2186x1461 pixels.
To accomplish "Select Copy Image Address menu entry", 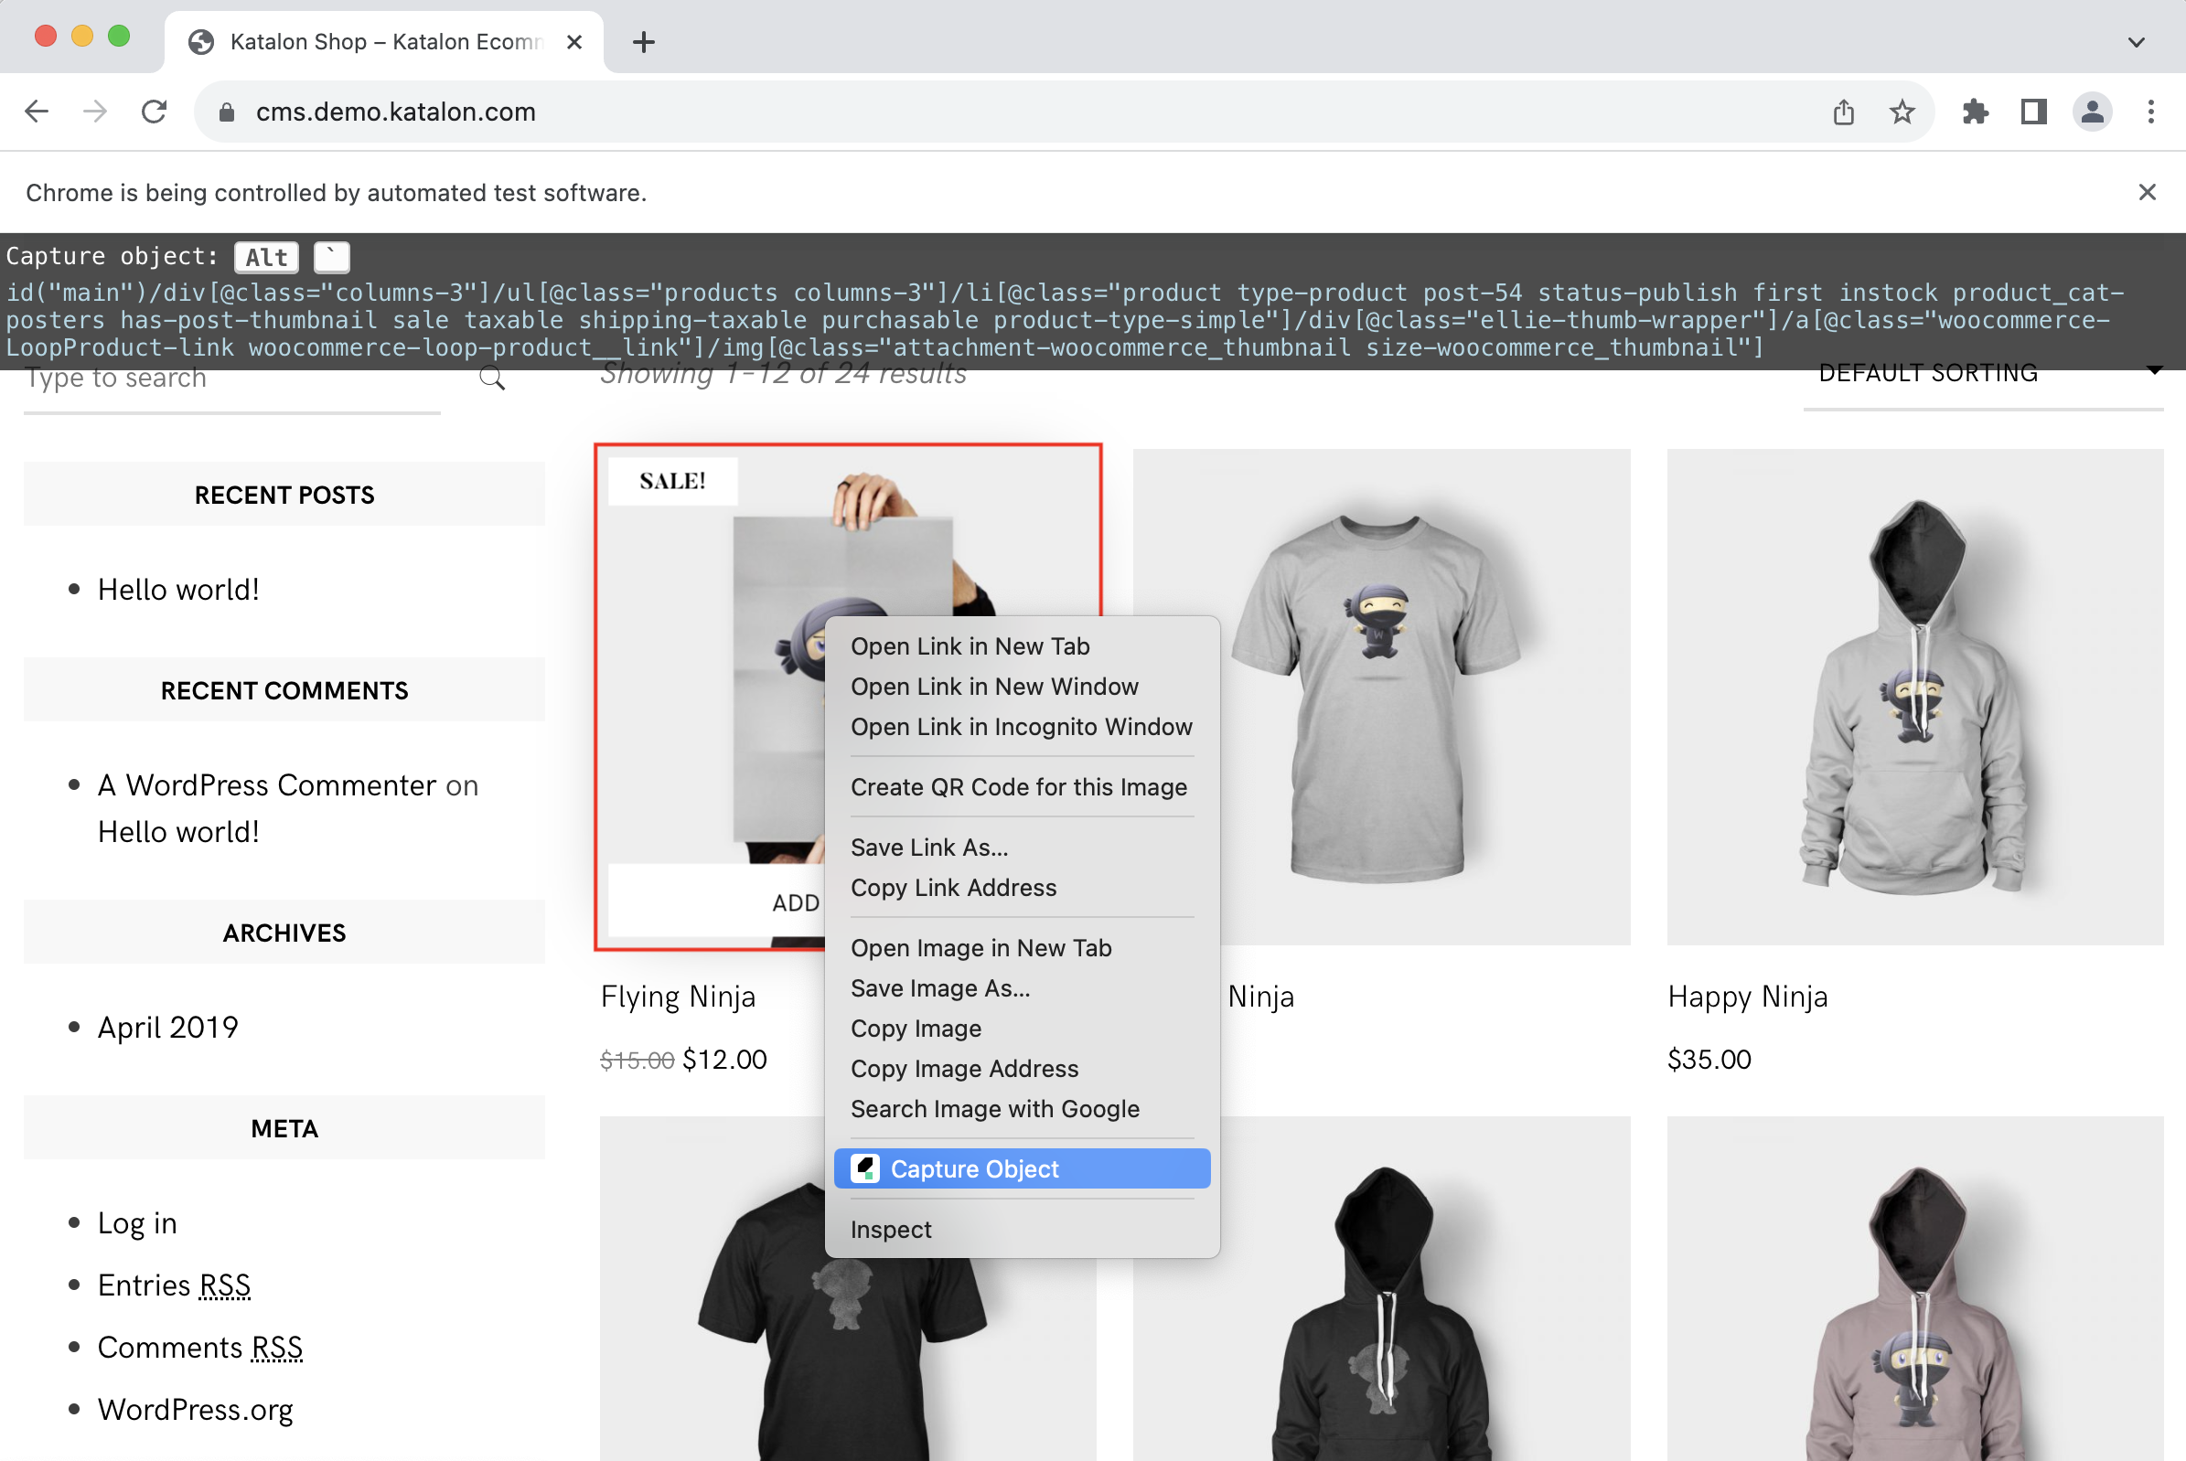I will coord(964,1069).
